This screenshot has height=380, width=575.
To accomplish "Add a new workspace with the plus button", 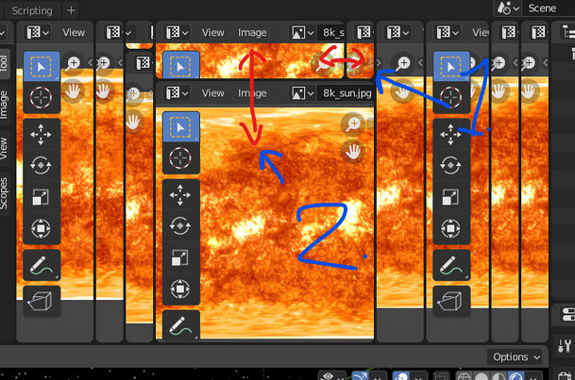I will point(71,10).
